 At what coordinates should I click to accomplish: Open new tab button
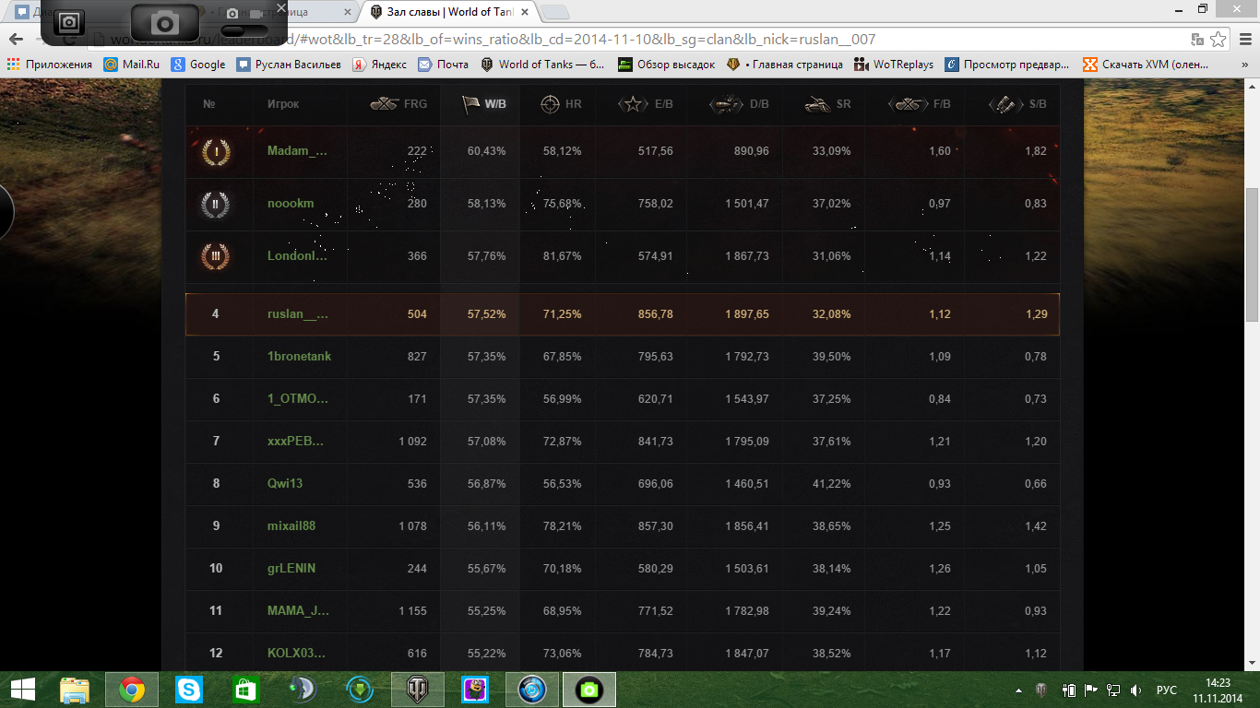click(x=554, y=12)
